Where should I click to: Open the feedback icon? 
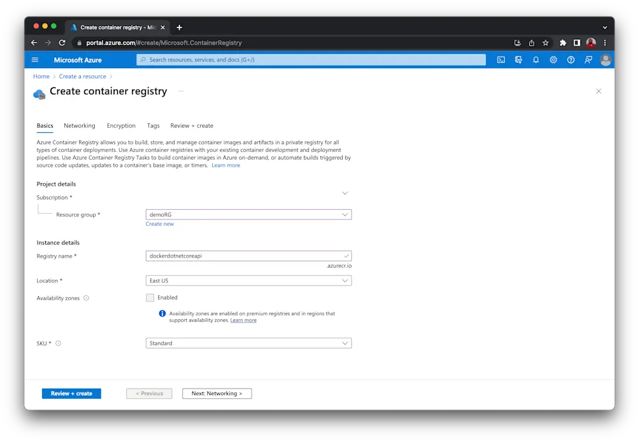point(588,59)
